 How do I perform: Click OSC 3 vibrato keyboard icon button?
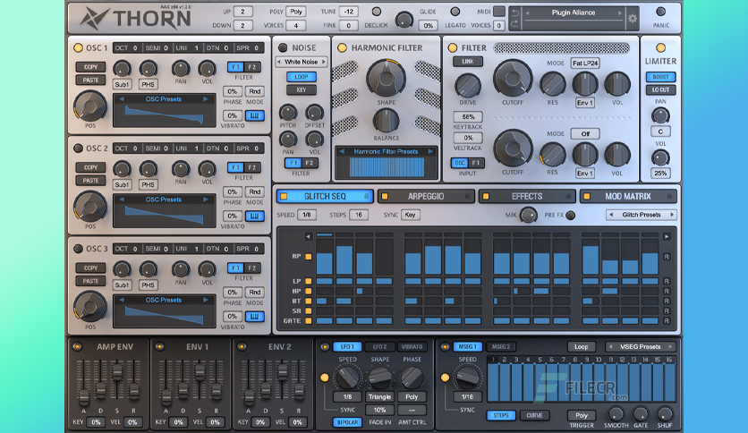255,316
